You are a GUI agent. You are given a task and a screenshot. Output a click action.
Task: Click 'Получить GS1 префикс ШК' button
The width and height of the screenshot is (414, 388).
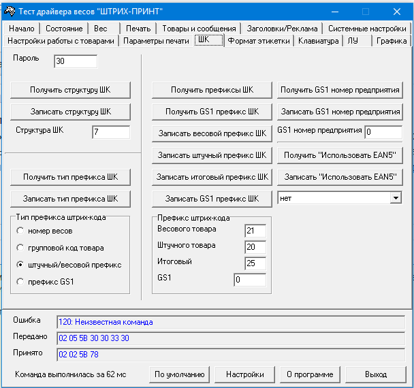click(x=212, y=112)
